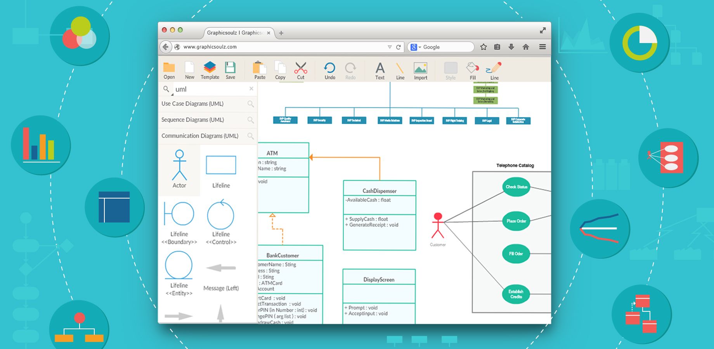Image resolution: width=714 pixels, height=349 pixels.
Task: Open the browser hamburger menu
Action: click(542, 47)
